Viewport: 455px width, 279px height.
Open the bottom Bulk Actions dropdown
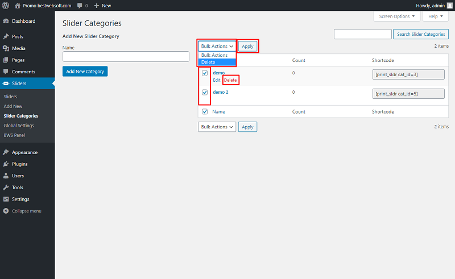click(x=217, y=127)
